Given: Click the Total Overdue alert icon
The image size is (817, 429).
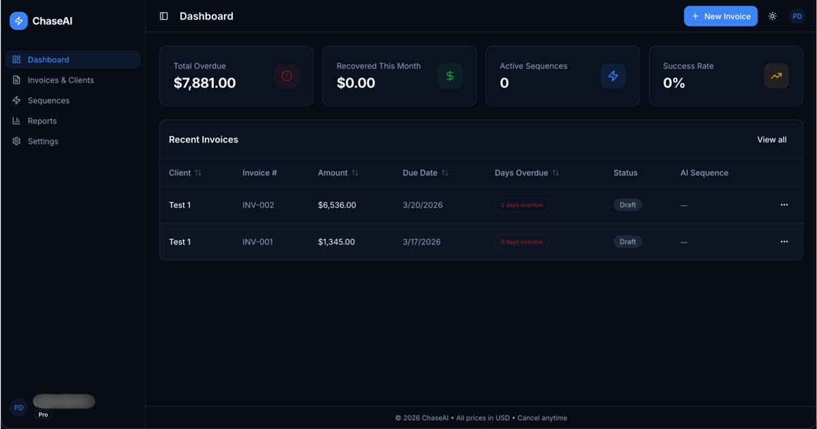Looking at the screenshot, I should tap(287, 76).
